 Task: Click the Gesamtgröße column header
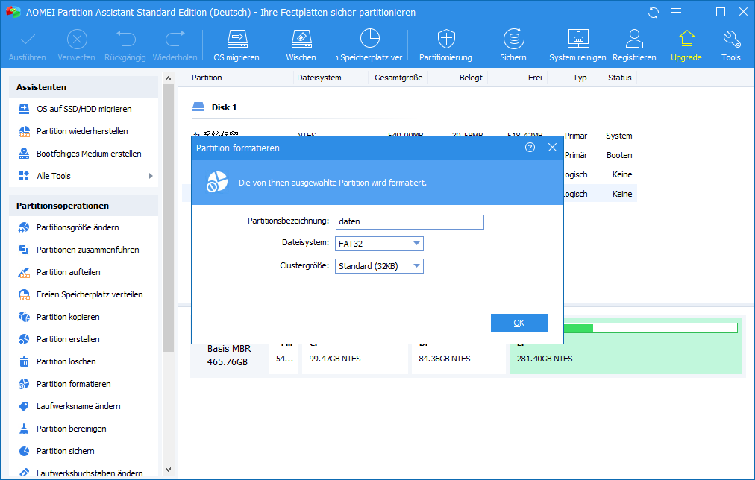click(398, 78)
